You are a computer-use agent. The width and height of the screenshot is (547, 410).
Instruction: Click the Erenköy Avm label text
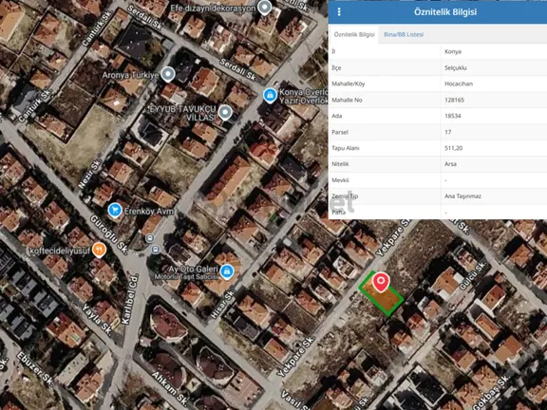tap(149, 212)
